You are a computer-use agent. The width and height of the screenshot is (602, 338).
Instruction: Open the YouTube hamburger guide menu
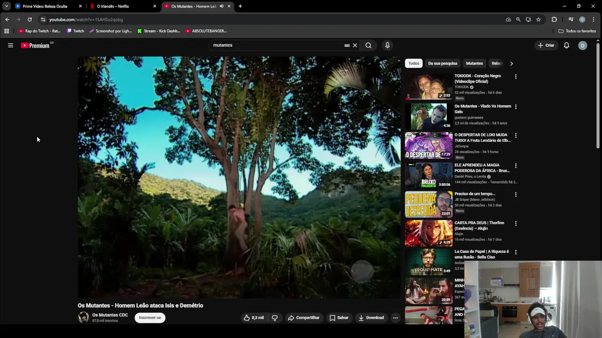(10, 46)
